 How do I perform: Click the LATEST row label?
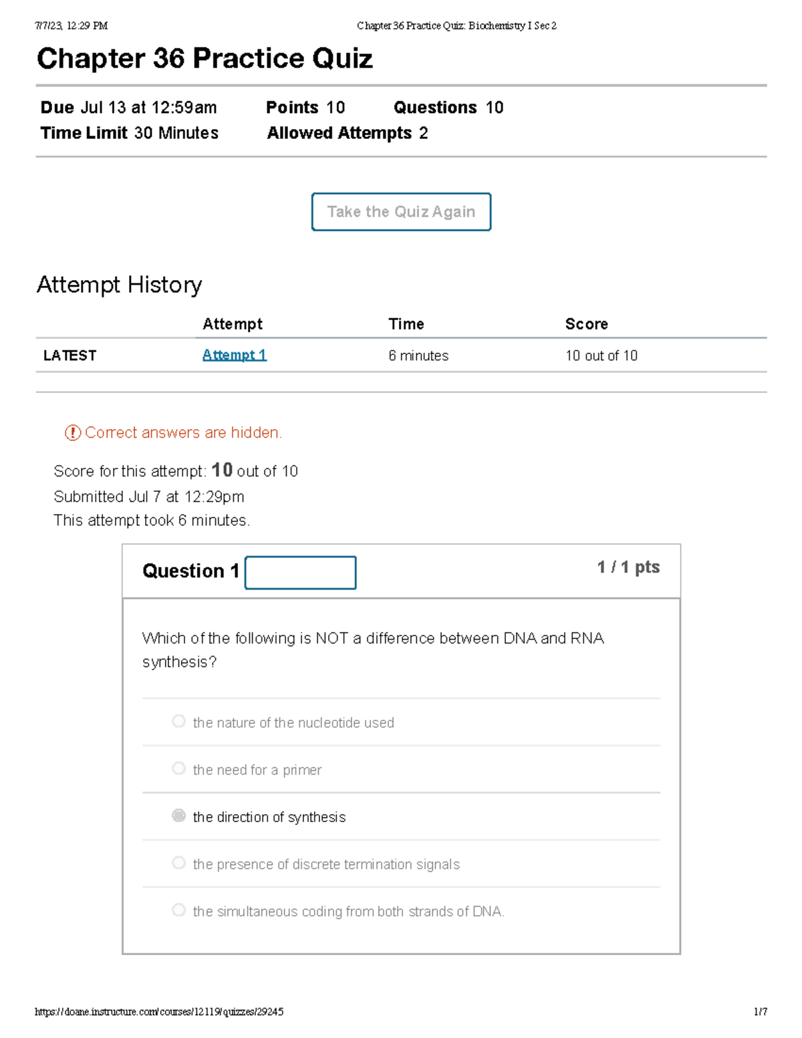point(70,356)
